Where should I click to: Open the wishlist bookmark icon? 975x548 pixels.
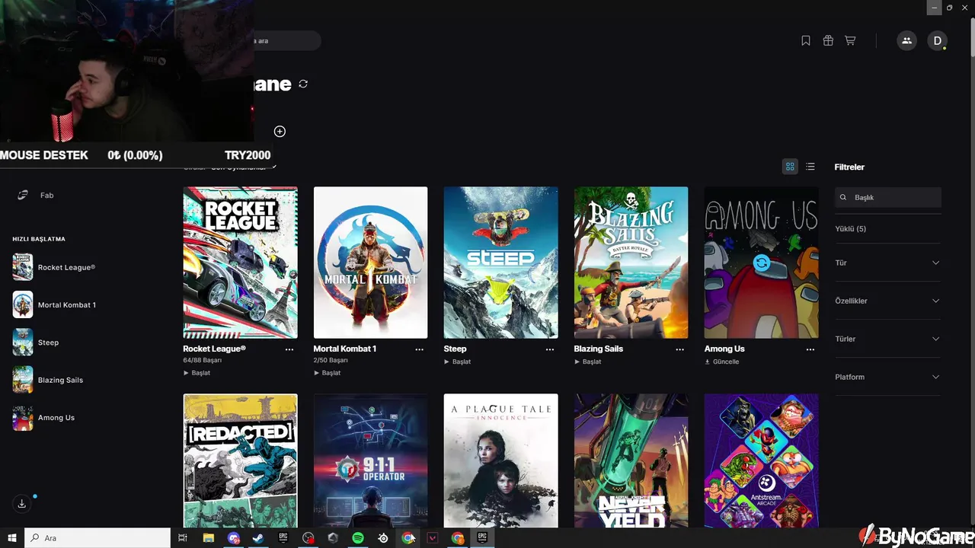click(806, 41)
